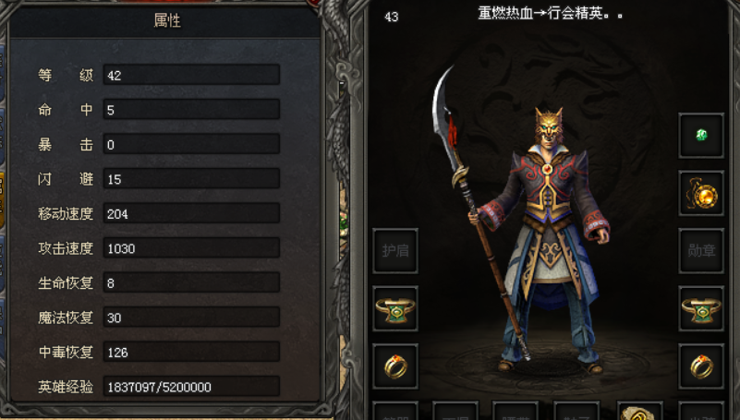Click the golden amulet necklace slot
Image resolution: width=740 pixels, height=420 pixels.
click(701, 193)
